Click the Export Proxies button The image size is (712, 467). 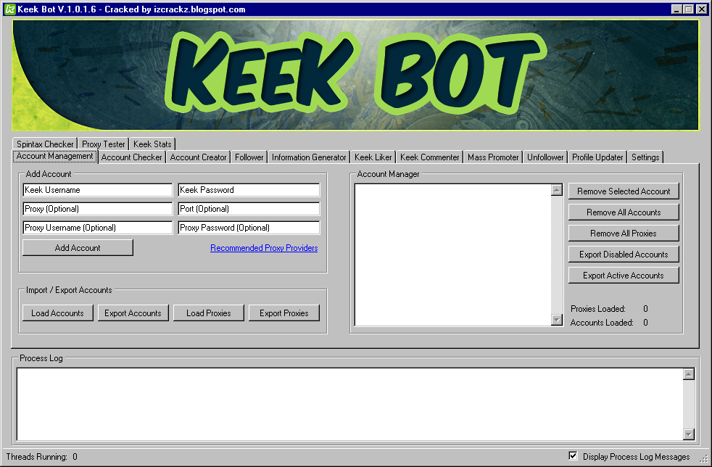coord(283,313)
